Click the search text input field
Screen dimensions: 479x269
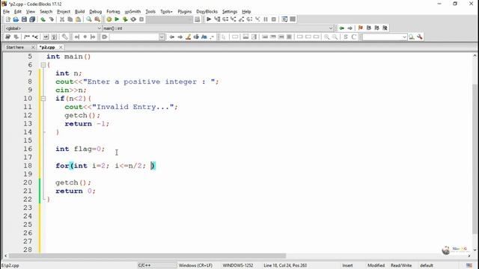pos(135,37)
